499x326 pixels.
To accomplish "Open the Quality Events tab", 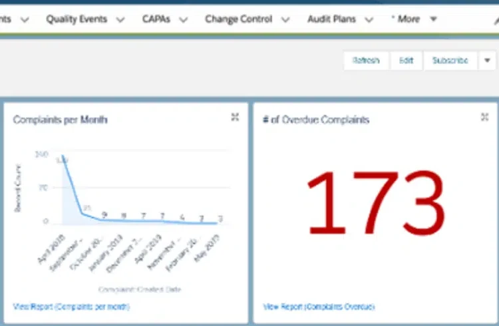I will [77, 19].
